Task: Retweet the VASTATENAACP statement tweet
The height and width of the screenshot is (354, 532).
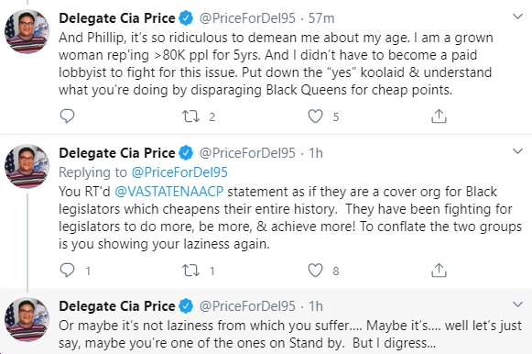Action: tap(190, 271)
